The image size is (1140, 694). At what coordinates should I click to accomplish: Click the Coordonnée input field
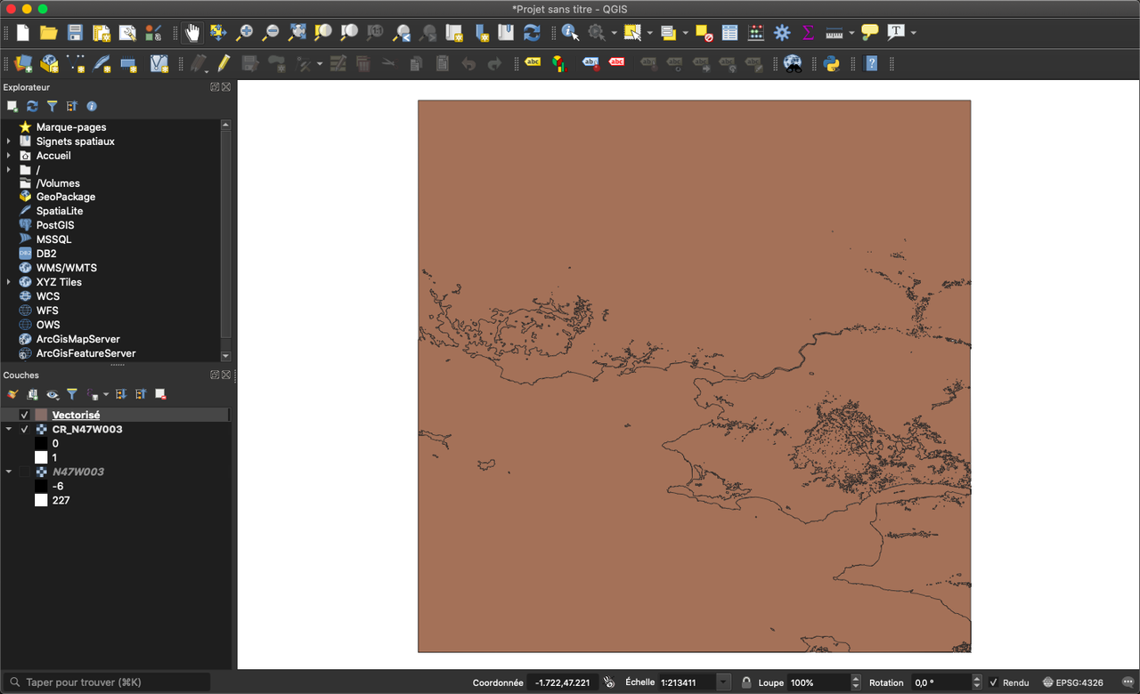click(563, 682)
